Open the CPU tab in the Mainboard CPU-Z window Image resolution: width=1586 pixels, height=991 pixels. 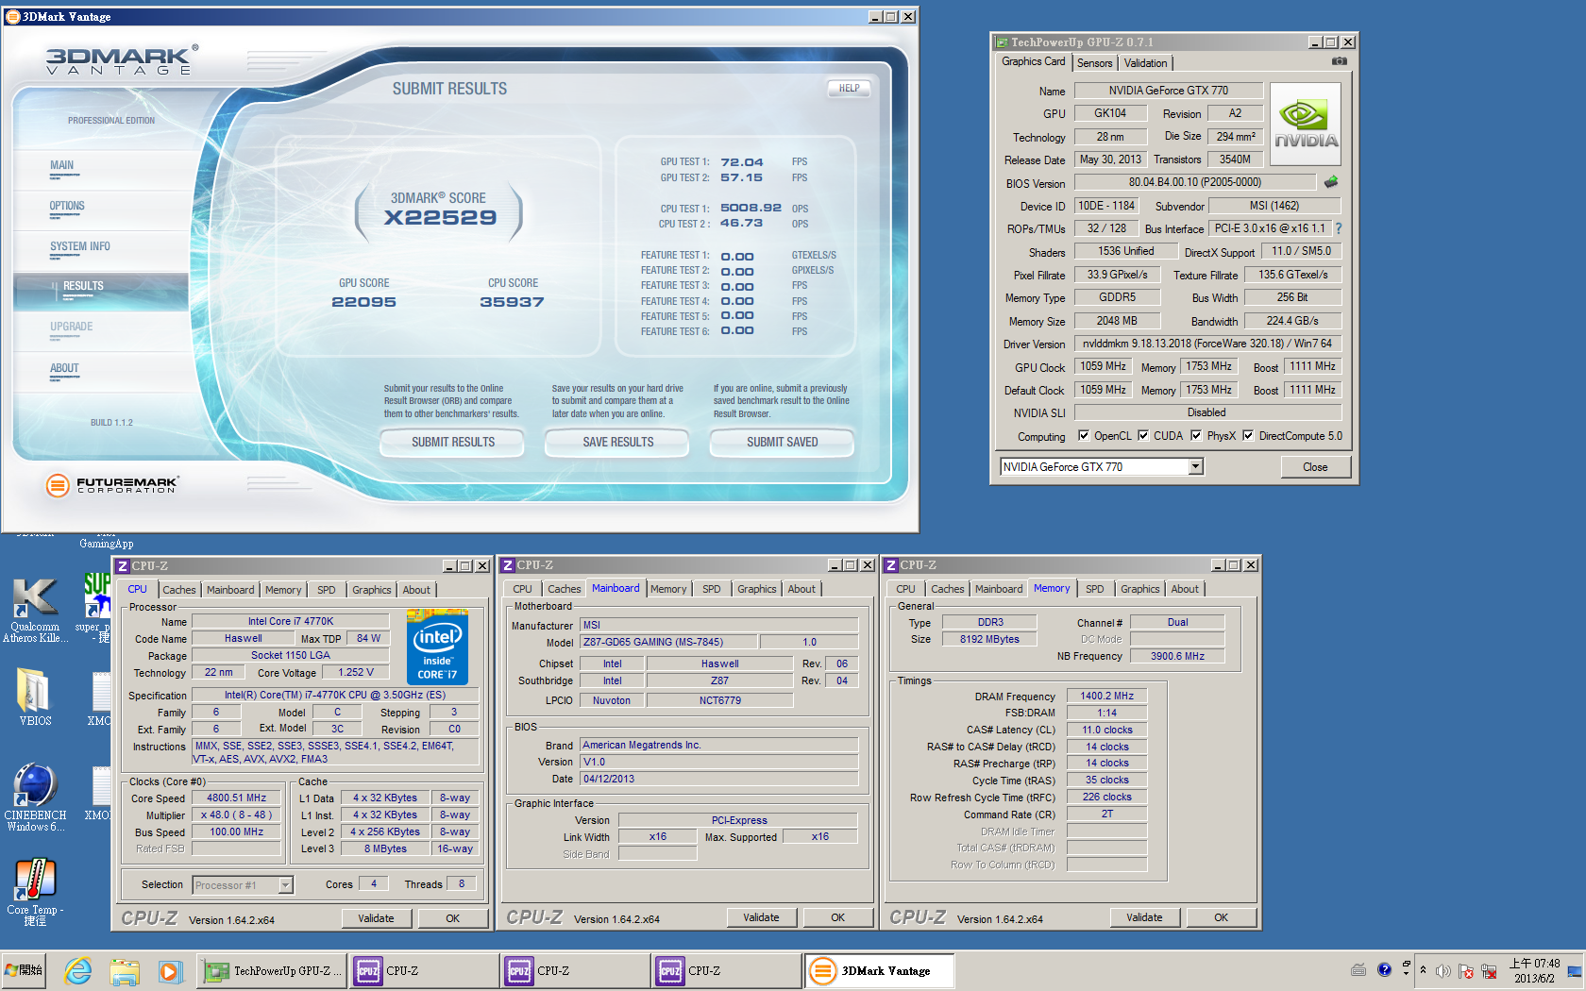point(522,589)
